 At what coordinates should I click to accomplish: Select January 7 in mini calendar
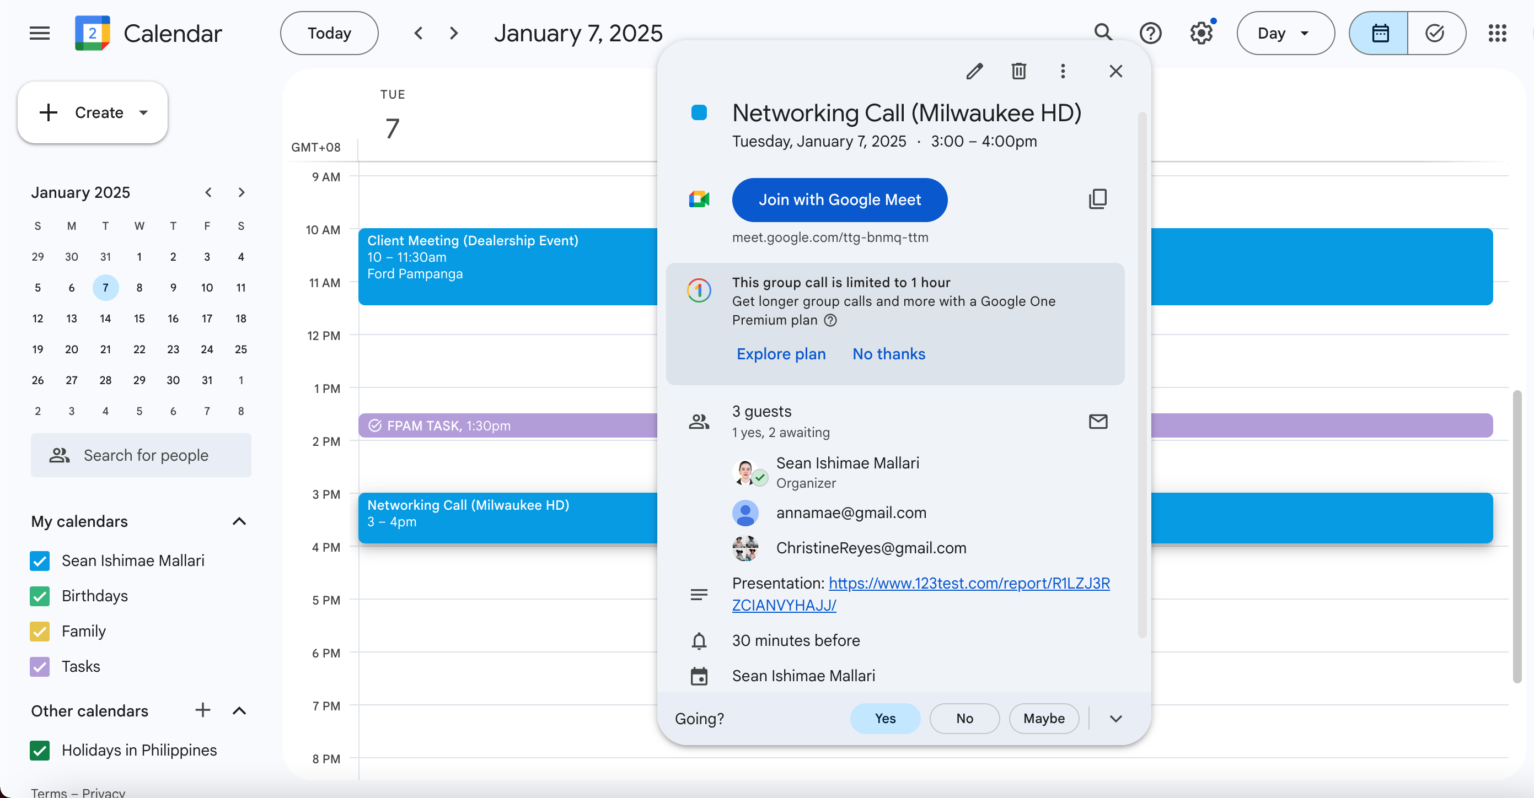coord(105,288)
